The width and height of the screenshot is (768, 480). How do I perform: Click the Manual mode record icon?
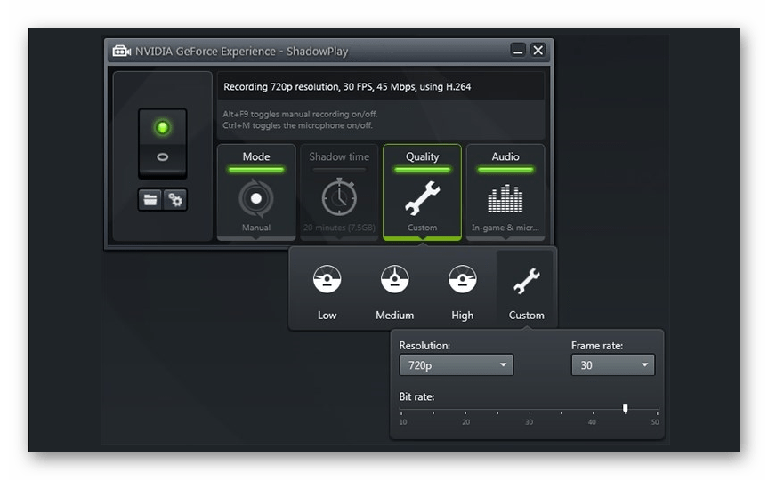coord(256,198)
